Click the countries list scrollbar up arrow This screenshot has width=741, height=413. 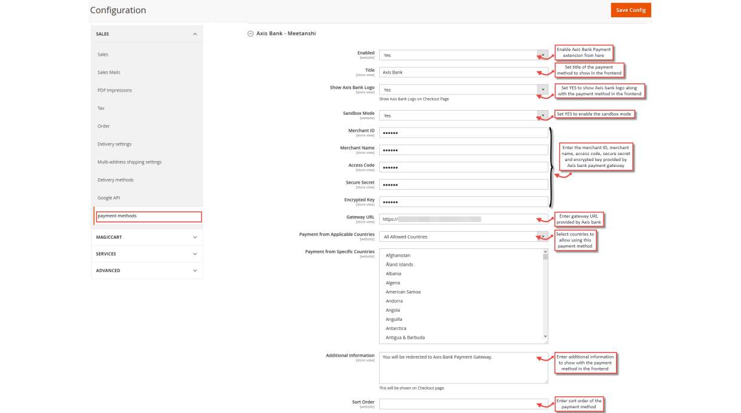pyautogui.click(x=545, y=252)
